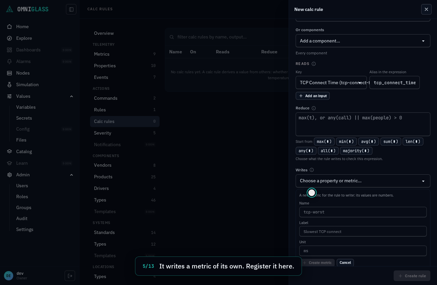Screen dimensions: 437x285
Task: Open Calc rules in the section menu
Action: pos(125,121)
